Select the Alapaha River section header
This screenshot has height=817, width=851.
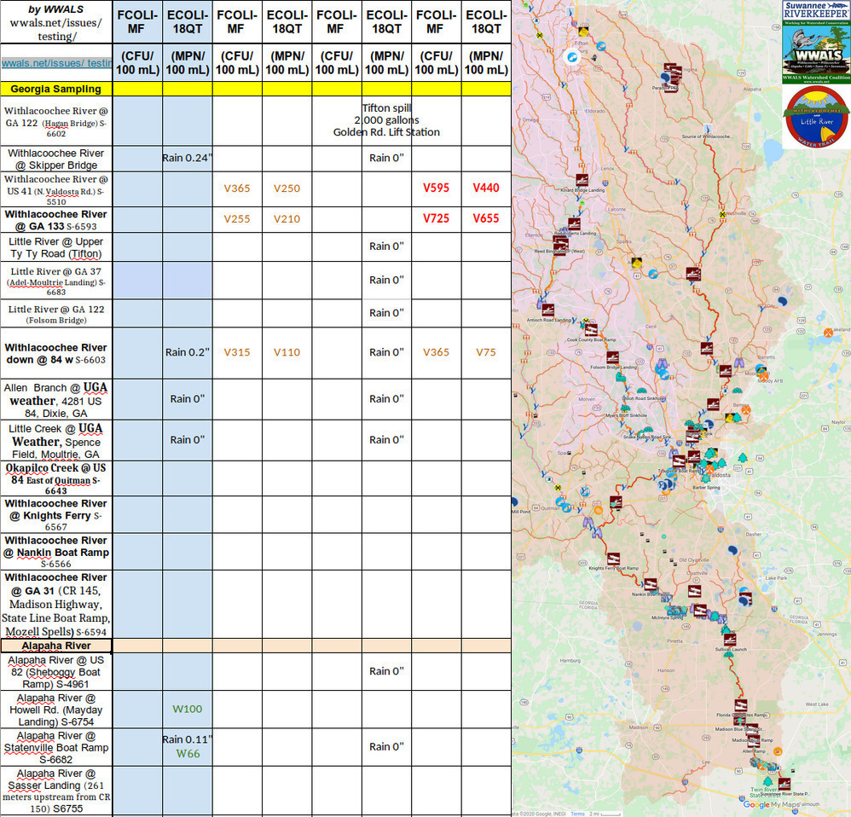(56, 646)
